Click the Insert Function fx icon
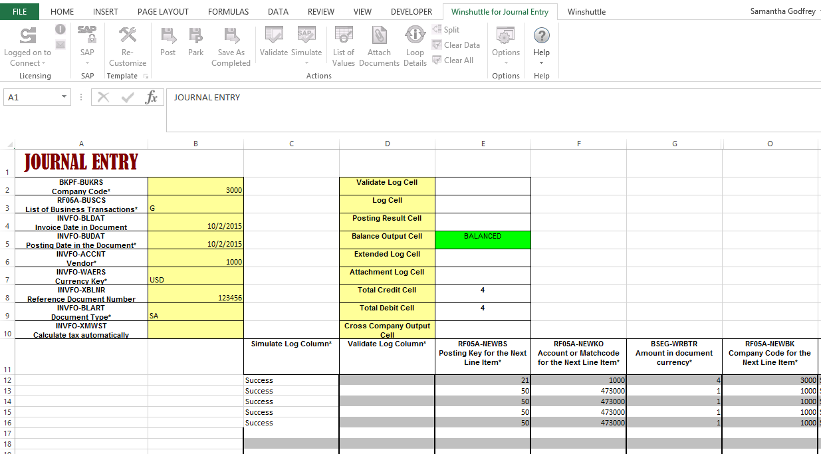This screenshot has height=454, width=821. [152, 97]
